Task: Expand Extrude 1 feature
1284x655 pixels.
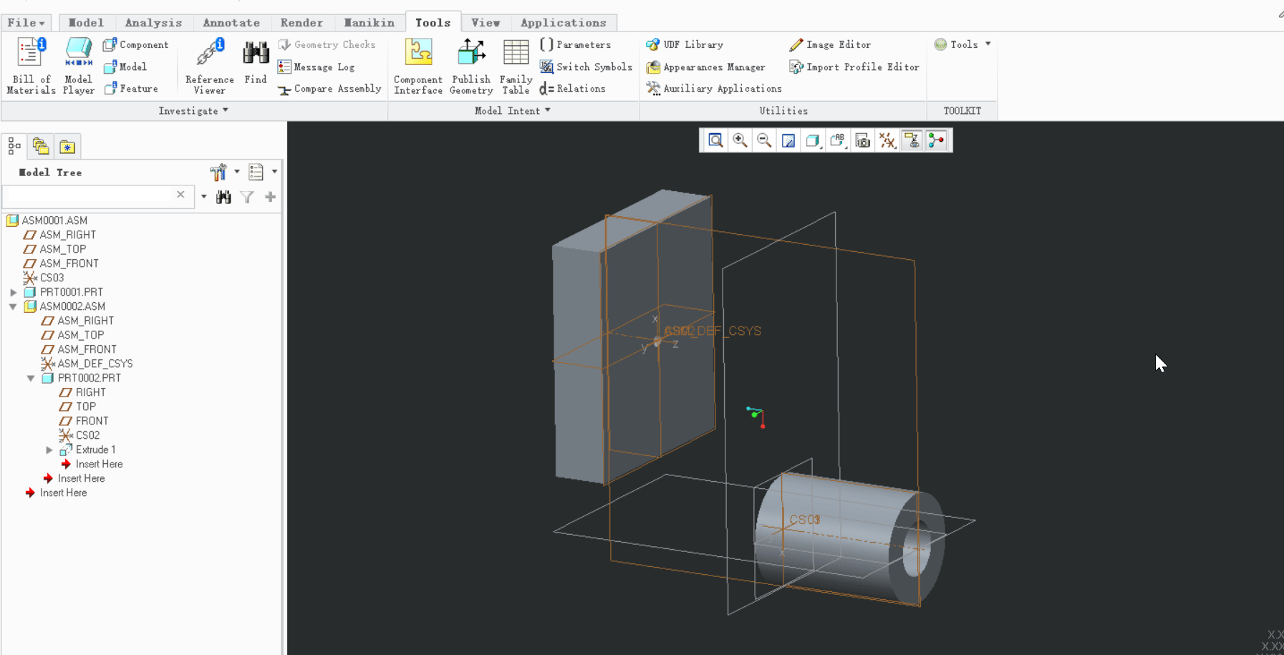Action: point(49,450)
